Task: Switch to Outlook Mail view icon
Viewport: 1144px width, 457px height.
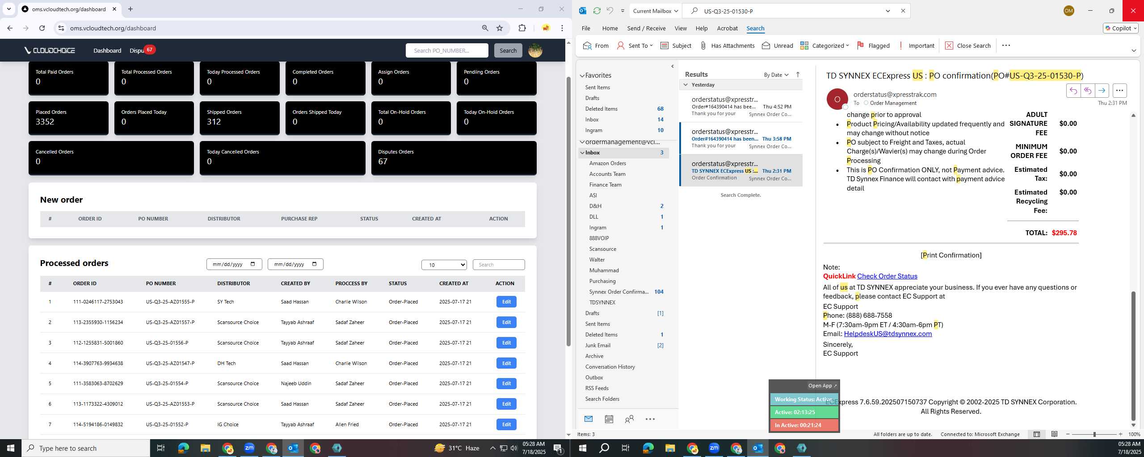Action: 589,419
